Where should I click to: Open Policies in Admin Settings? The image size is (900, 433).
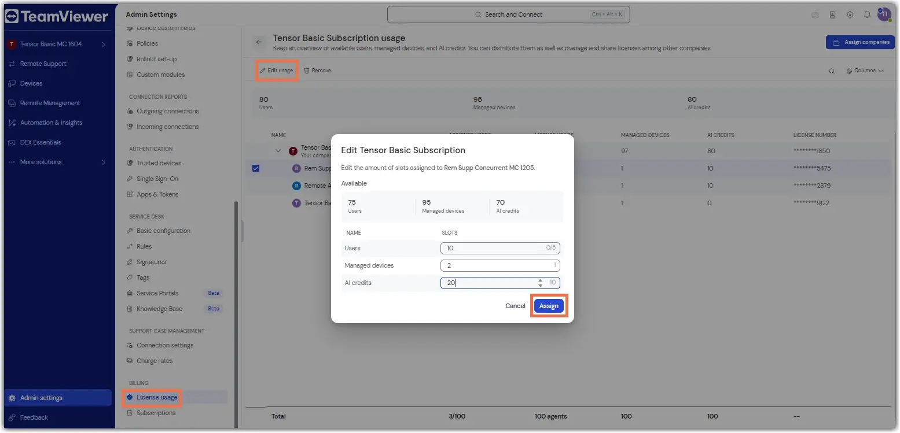pos(147,43)
